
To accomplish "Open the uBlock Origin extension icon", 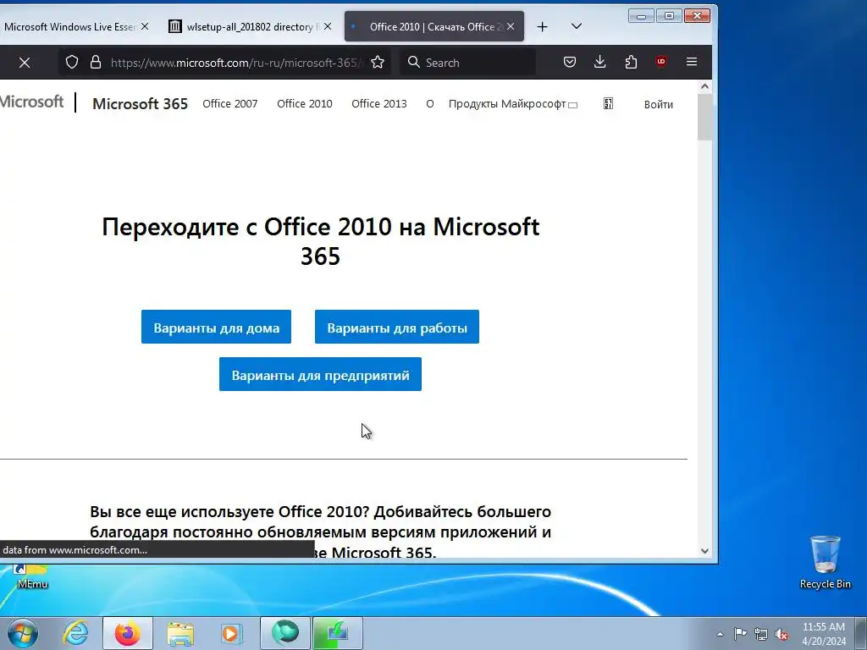I will click(x=660, y=61).
